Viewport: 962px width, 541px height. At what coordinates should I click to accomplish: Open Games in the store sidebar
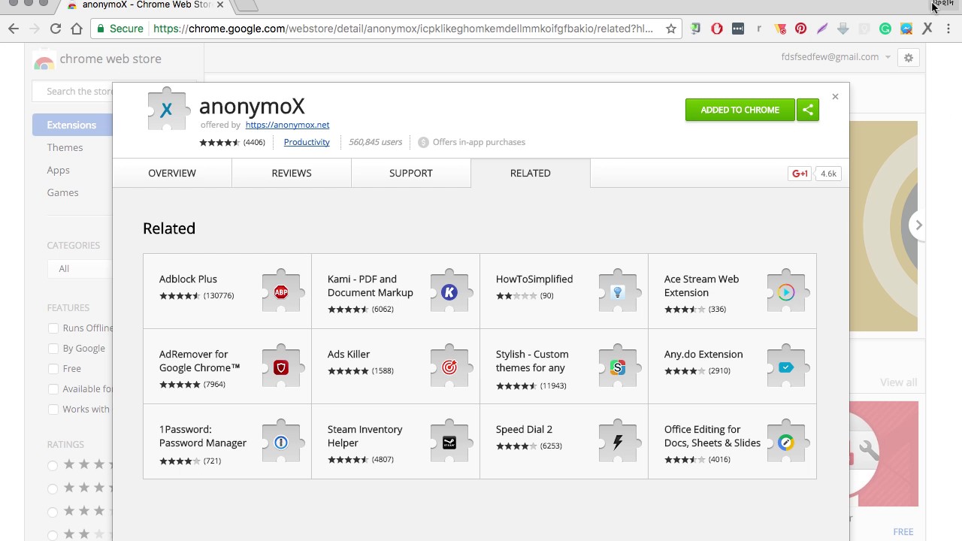(62, 192)
